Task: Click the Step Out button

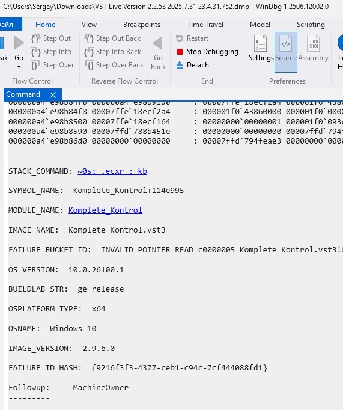Action: pyautogui.click(x=51, y=38)
